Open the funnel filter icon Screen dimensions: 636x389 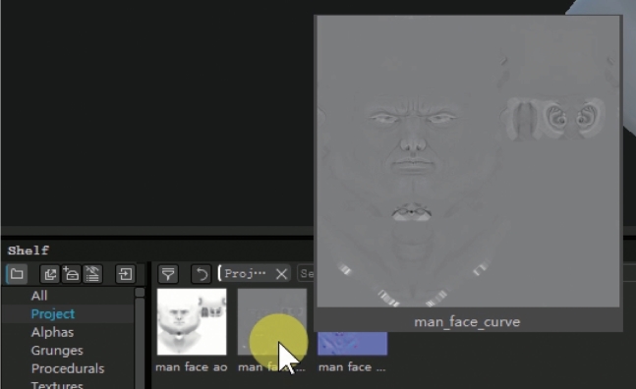(168, 274)
